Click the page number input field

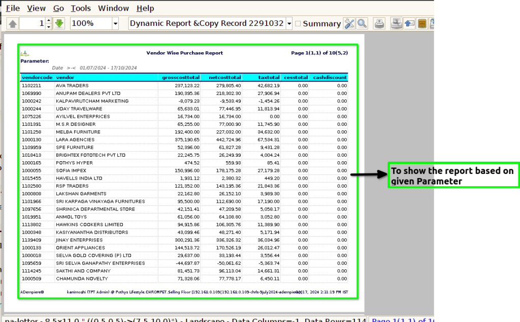pyautogui.click(x=32, y=23)
